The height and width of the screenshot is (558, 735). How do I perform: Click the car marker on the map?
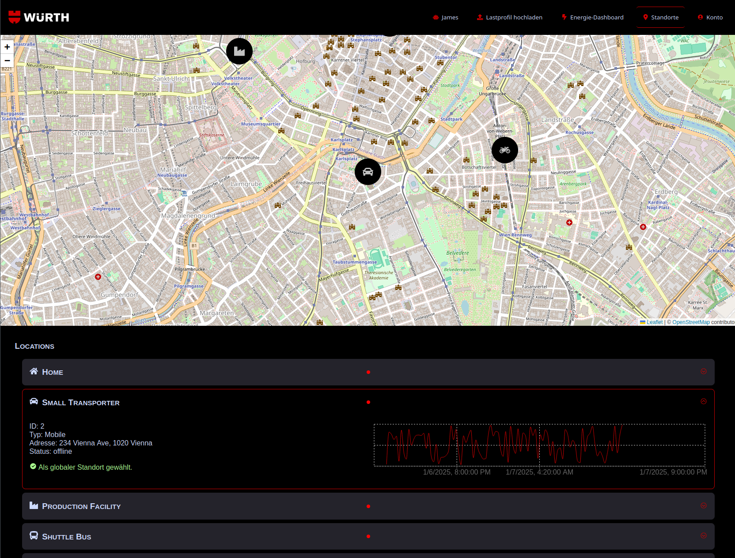tap(367, 172)
